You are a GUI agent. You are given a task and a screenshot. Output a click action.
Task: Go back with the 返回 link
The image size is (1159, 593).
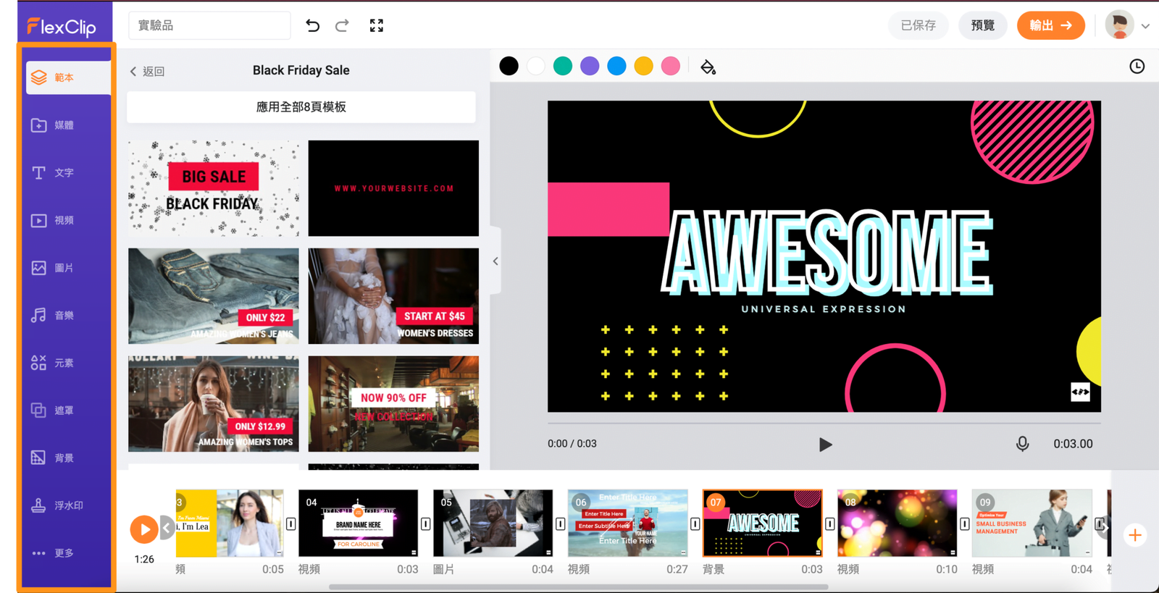pos(148,71)
